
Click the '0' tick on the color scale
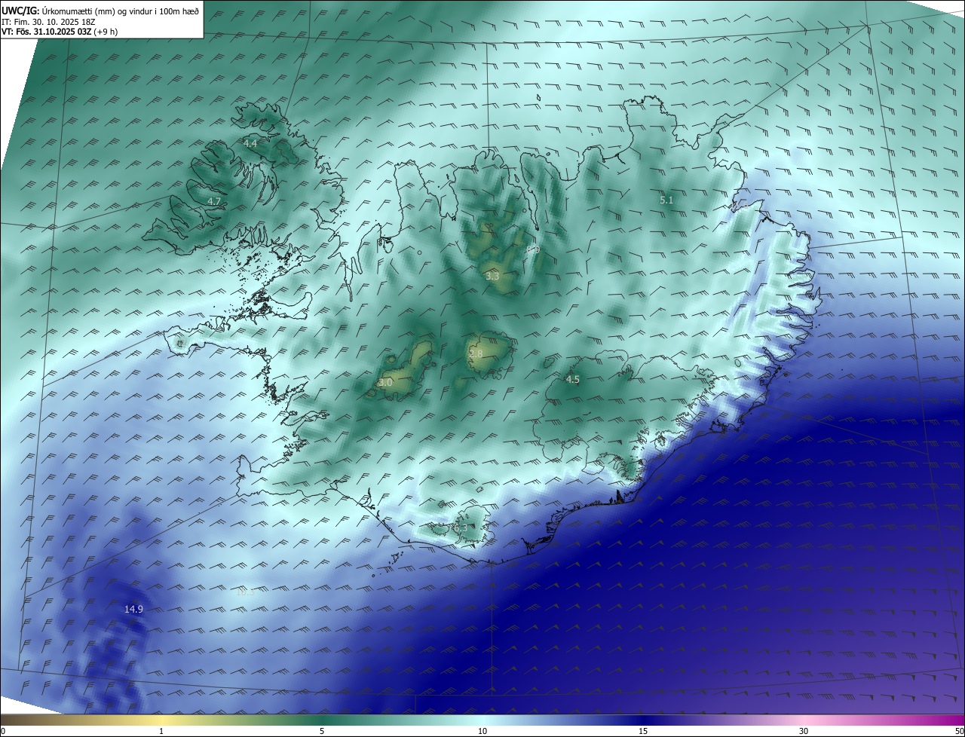click(x=3, y=731)
